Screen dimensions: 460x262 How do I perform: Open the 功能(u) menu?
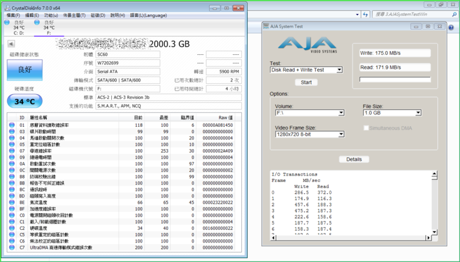click(x=51, y=15)
